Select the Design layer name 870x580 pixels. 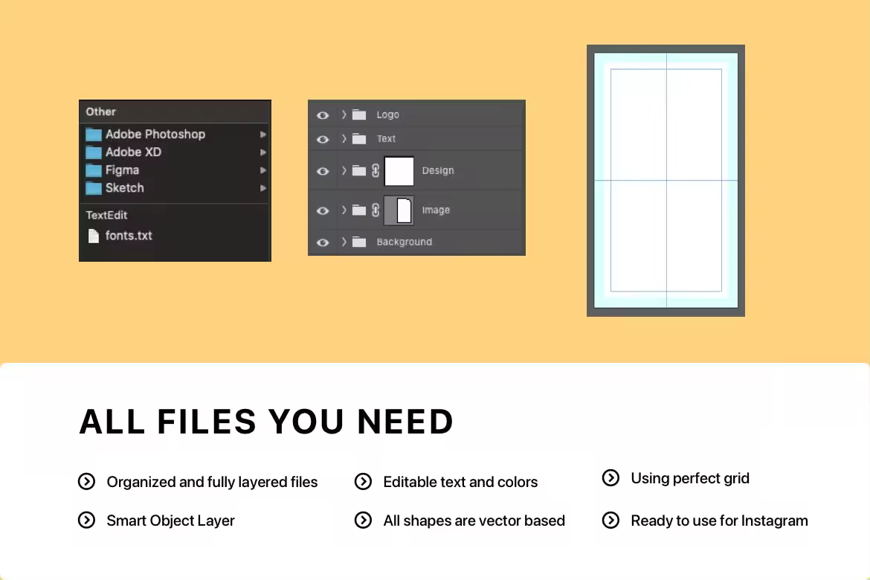click(x=438, y=170)
